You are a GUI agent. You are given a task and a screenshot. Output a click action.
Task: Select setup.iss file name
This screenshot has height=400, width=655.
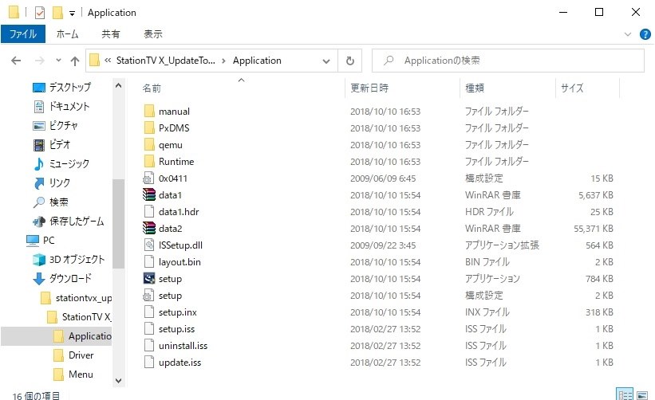tap(176, 328)
